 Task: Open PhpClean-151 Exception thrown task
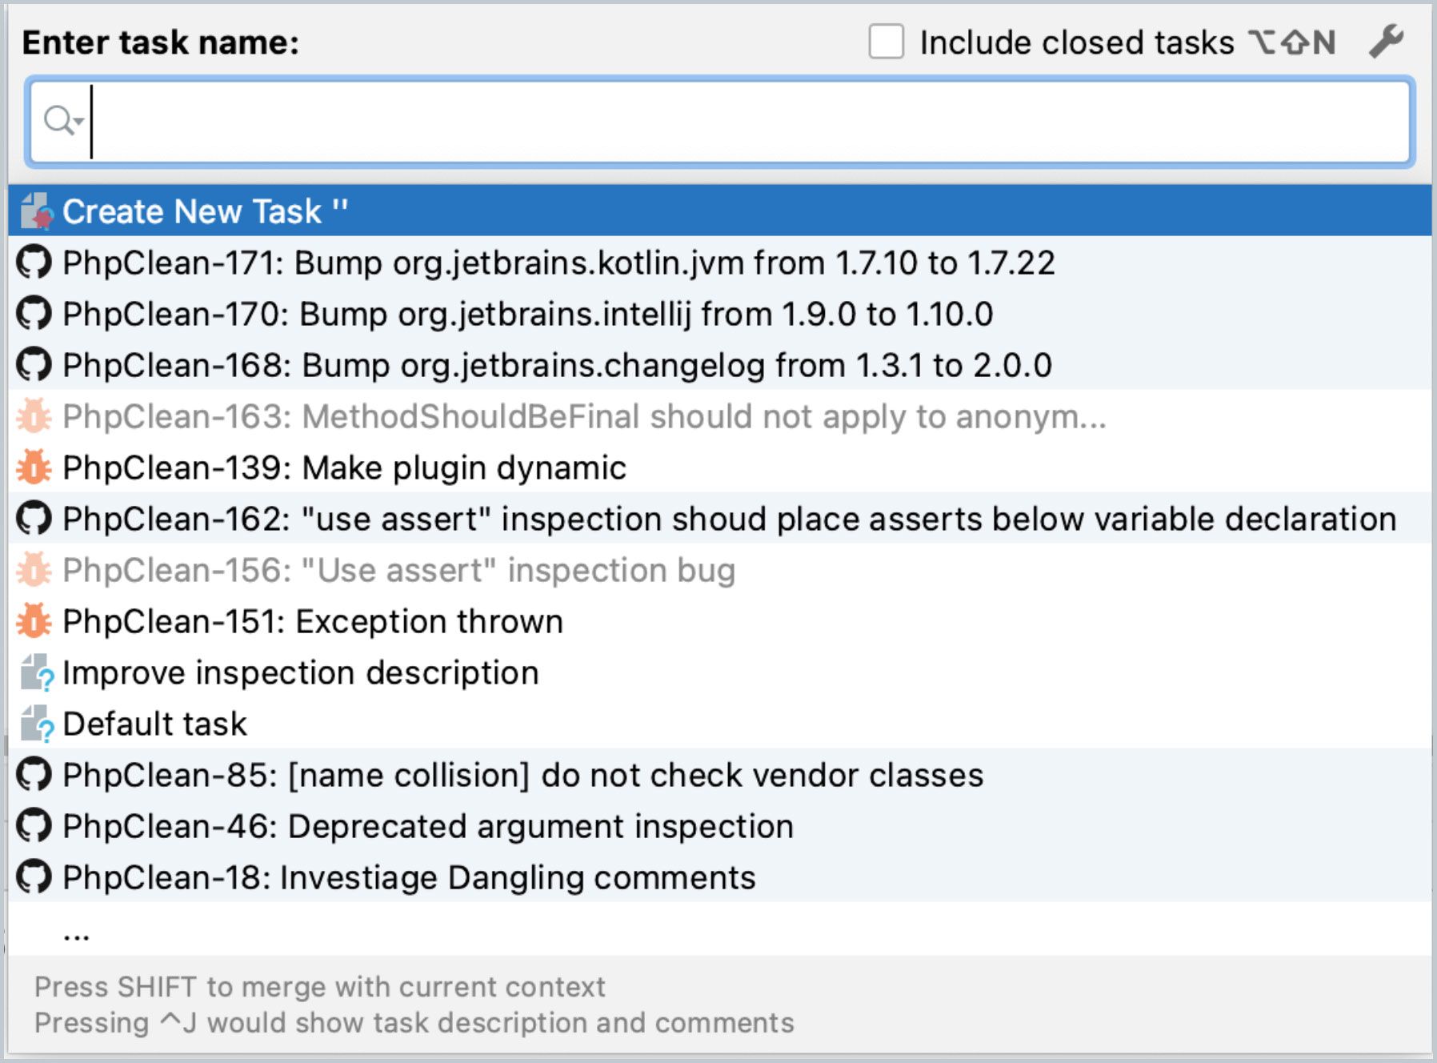720,621
